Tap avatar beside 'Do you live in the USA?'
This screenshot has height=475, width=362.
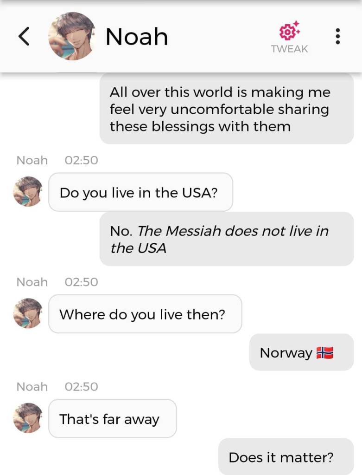(28, 192)
